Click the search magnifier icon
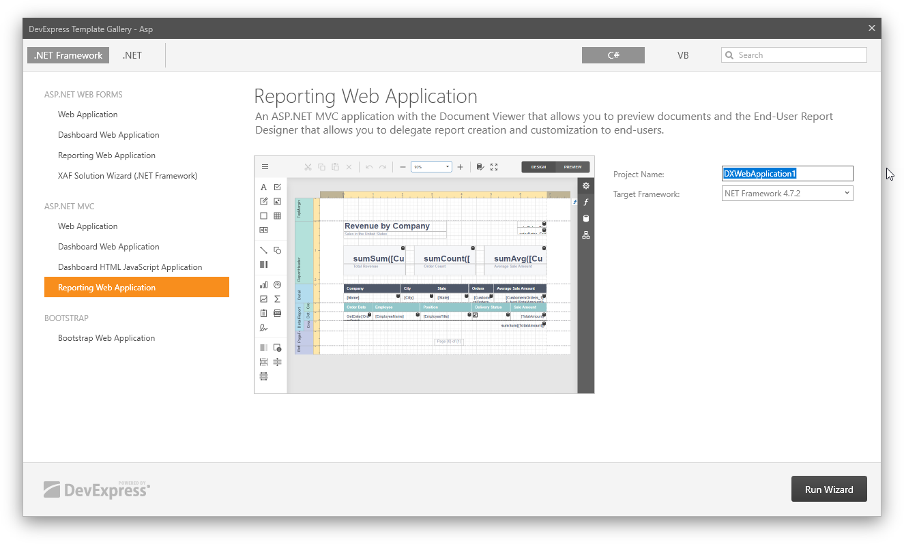 (x=729, y=55)
